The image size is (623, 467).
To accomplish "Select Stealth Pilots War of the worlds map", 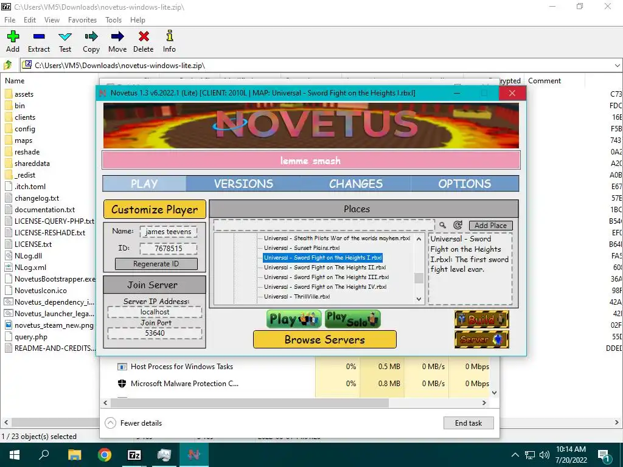I will (337, 238).
